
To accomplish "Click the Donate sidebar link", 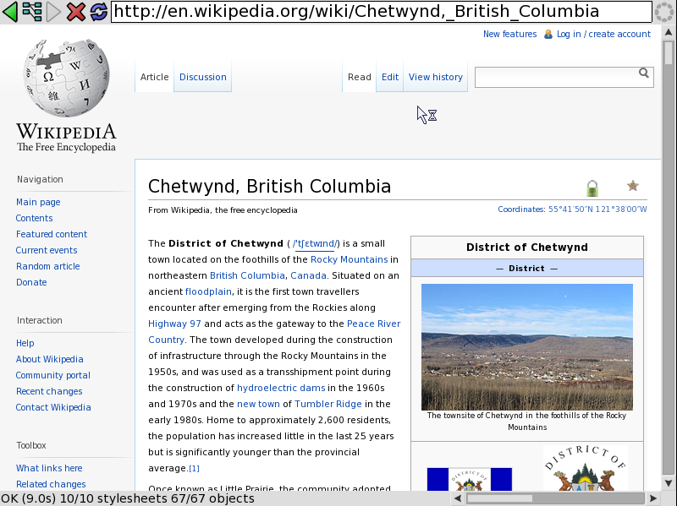I will (31, 282).
